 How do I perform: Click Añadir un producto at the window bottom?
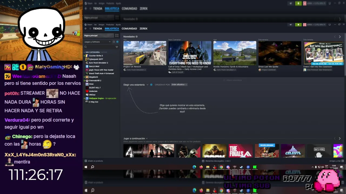(x=94, y=161)
